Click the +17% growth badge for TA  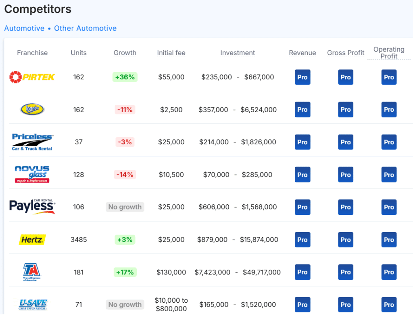125,272
